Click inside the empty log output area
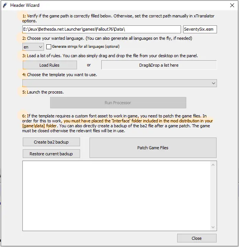This screenshot has height=247, width=239. tap(116, 196)
